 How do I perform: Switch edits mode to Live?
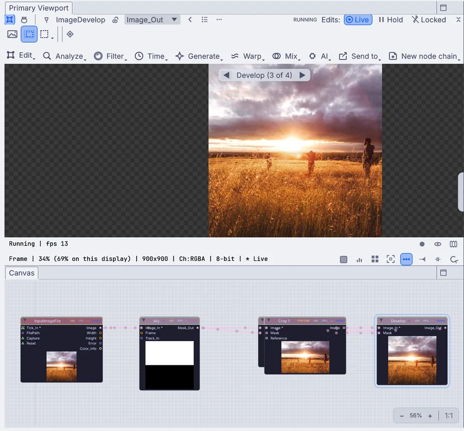358,20
